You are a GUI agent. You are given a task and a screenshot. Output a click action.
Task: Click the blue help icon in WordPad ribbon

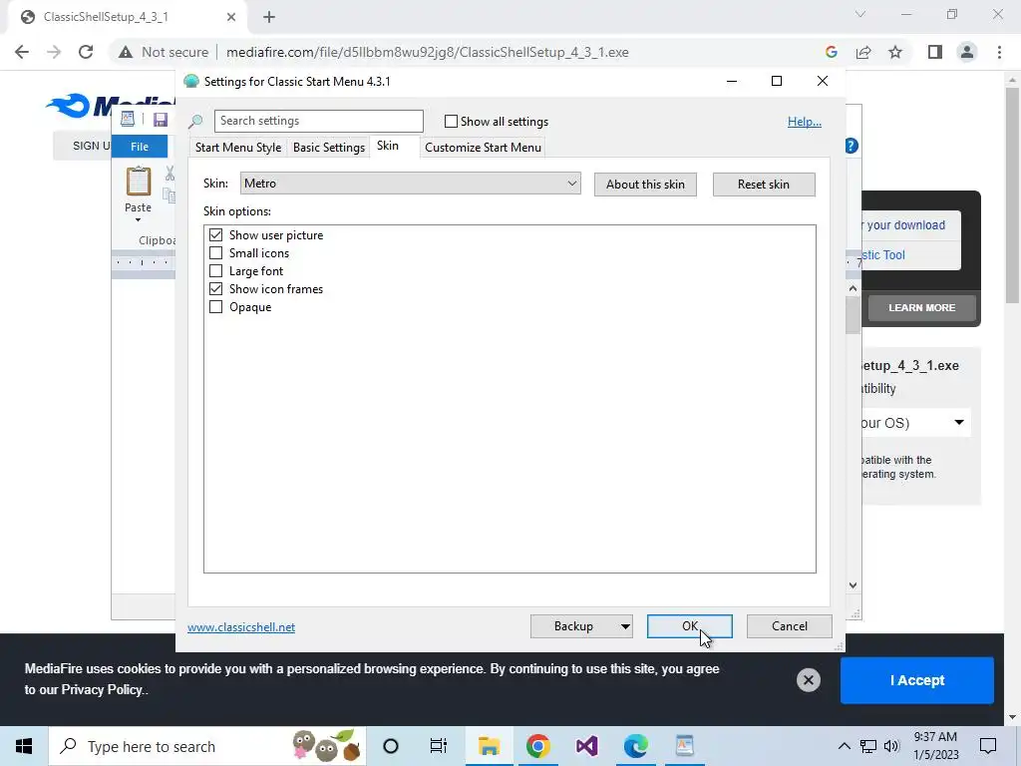pyautogui.click(x=851, y=146)
